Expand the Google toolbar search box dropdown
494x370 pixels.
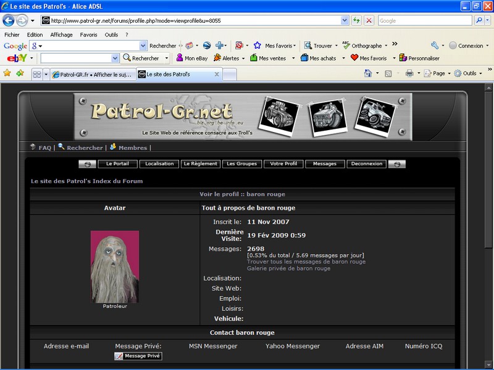point(143,46)
